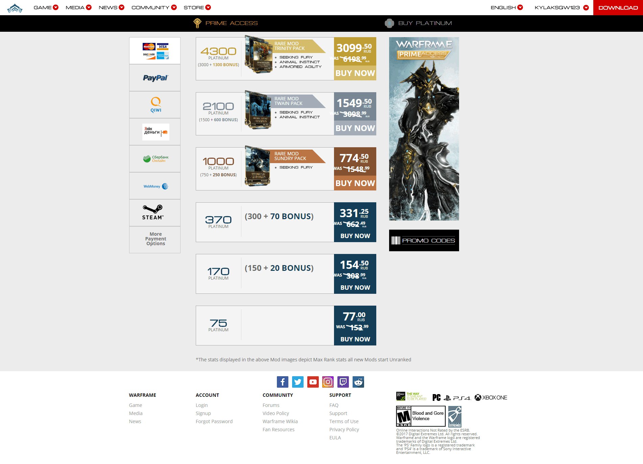
Task: Choose WebMoney payment option
Action: pos(155,186)
